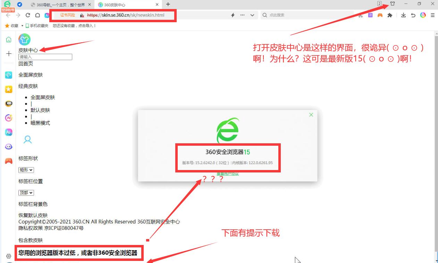Open the 标签栏位置 顶部 dropdown
Screen dimensions: 438x263
pyautogui.click(x=26, y=193)
